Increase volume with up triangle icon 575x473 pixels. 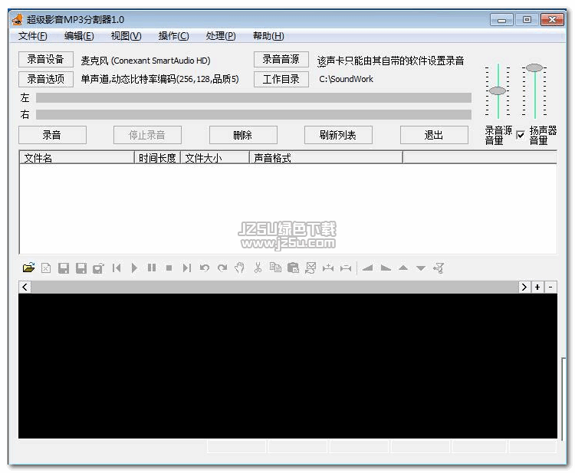pyautogui.click(x=403, y=268)
